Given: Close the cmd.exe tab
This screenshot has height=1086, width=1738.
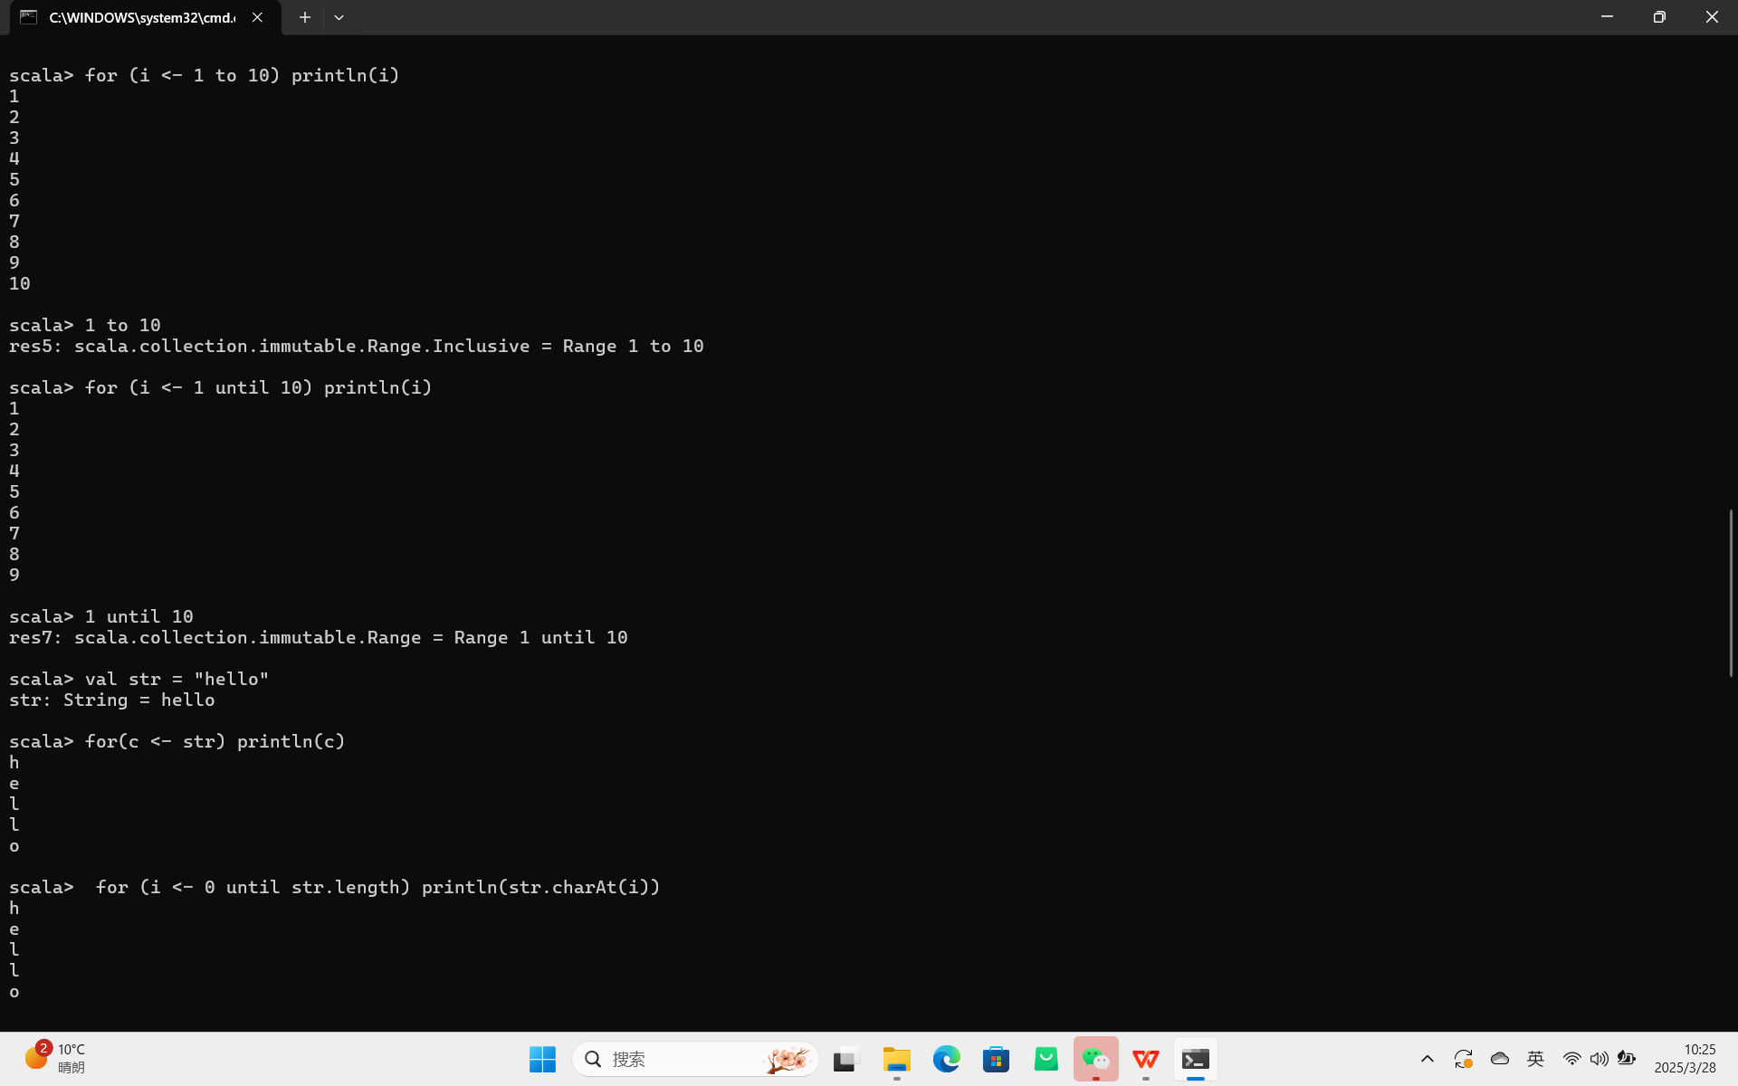Looking at the screenshot, I should [257, 17].
